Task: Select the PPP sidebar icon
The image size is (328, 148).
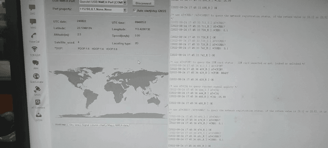Action: [x=36, y=62]
